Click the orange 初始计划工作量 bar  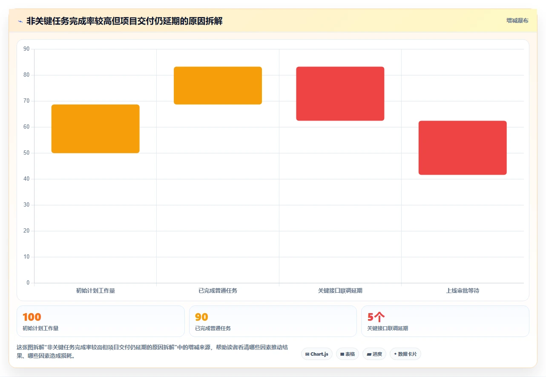tap(95, 129)
